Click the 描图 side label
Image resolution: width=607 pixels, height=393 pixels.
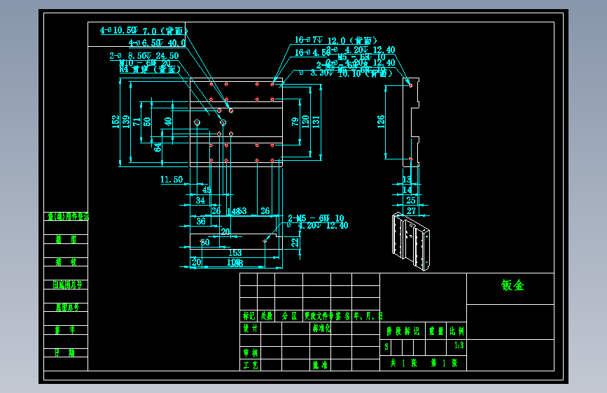[66, 239]
